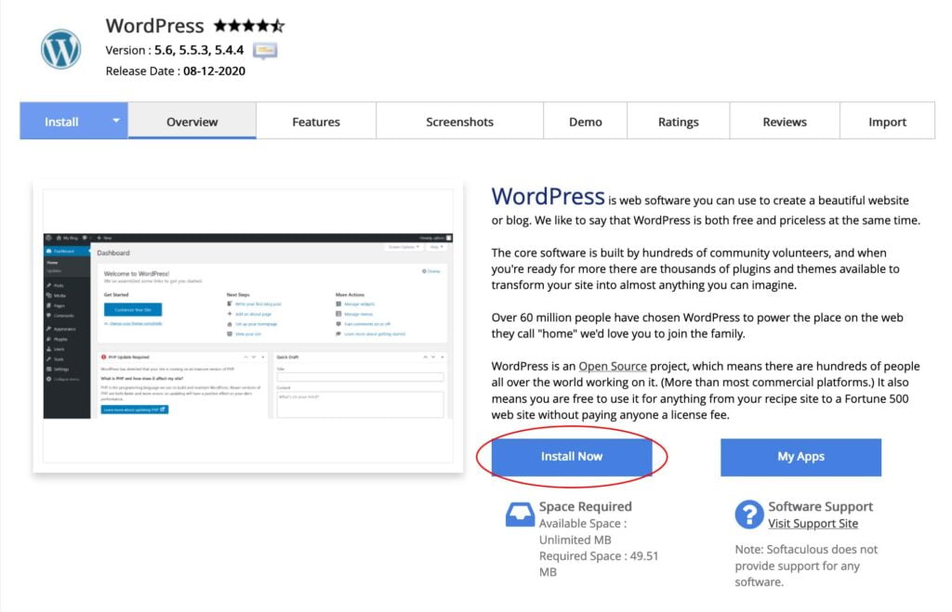Click the star rating next to WordPress title
Screen dimensions: 952x612
click(x=249, y=25)
